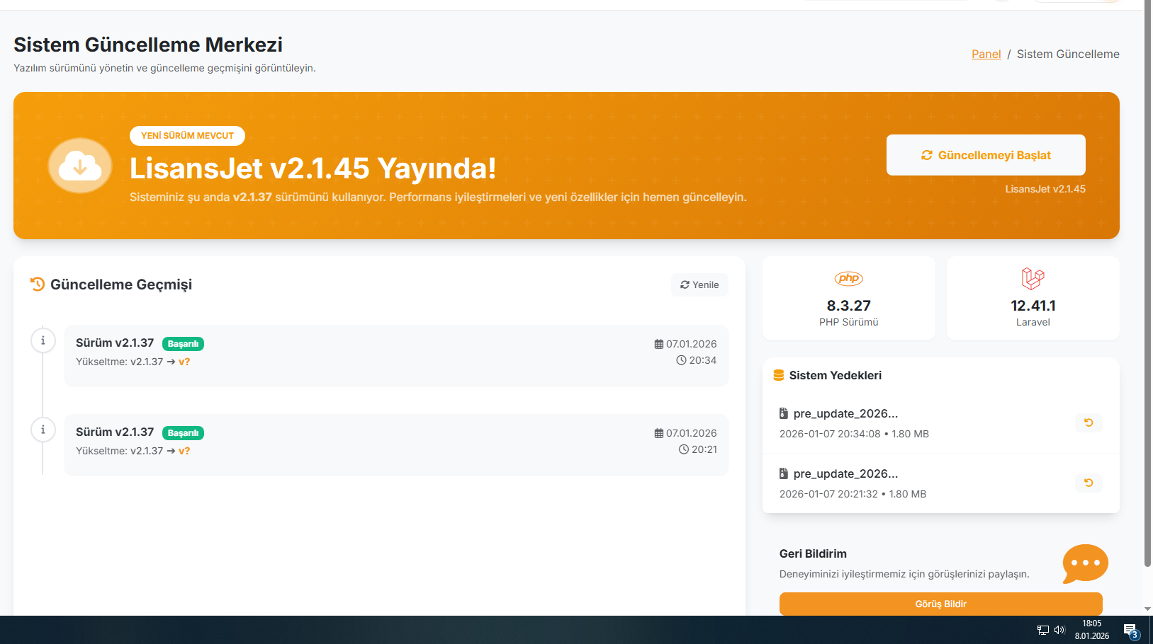
Task: Click the info icon beside the 20:21 update
Action: point(43,430)
